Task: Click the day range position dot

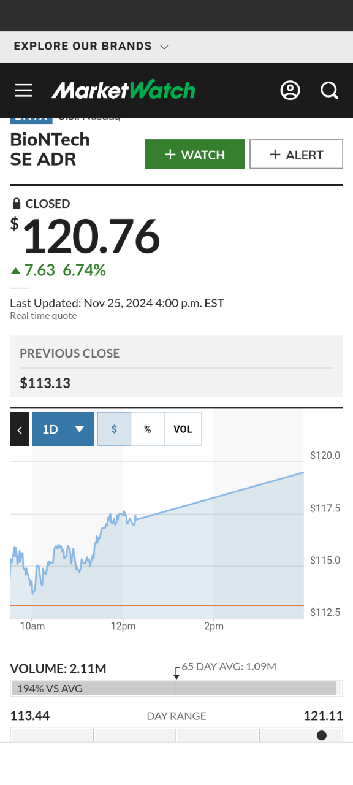Action: (322, 735)
